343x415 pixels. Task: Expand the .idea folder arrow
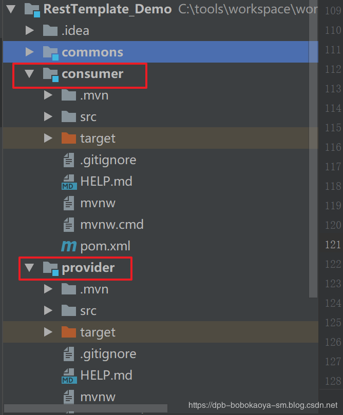[29, 31]
